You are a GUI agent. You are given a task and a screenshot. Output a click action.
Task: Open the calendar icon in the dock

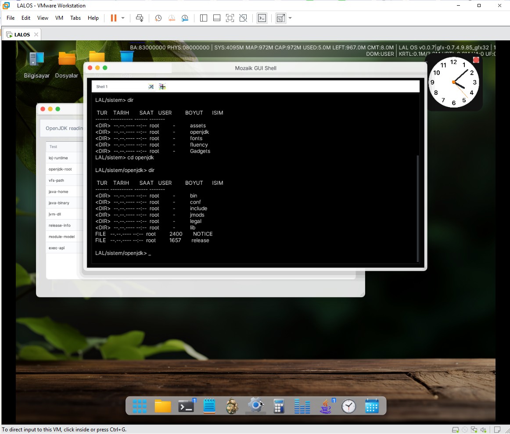tap(372, 406)
